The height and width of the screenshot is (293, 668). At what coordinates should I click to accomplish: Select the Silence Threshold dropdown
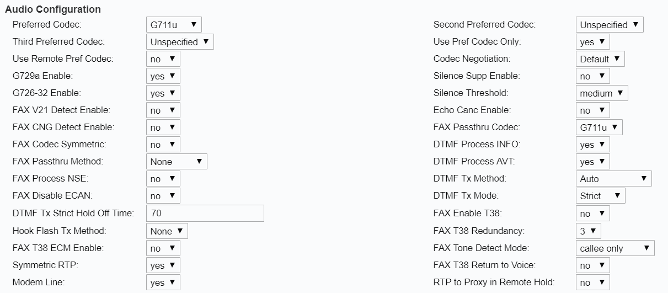coord(601,93)
